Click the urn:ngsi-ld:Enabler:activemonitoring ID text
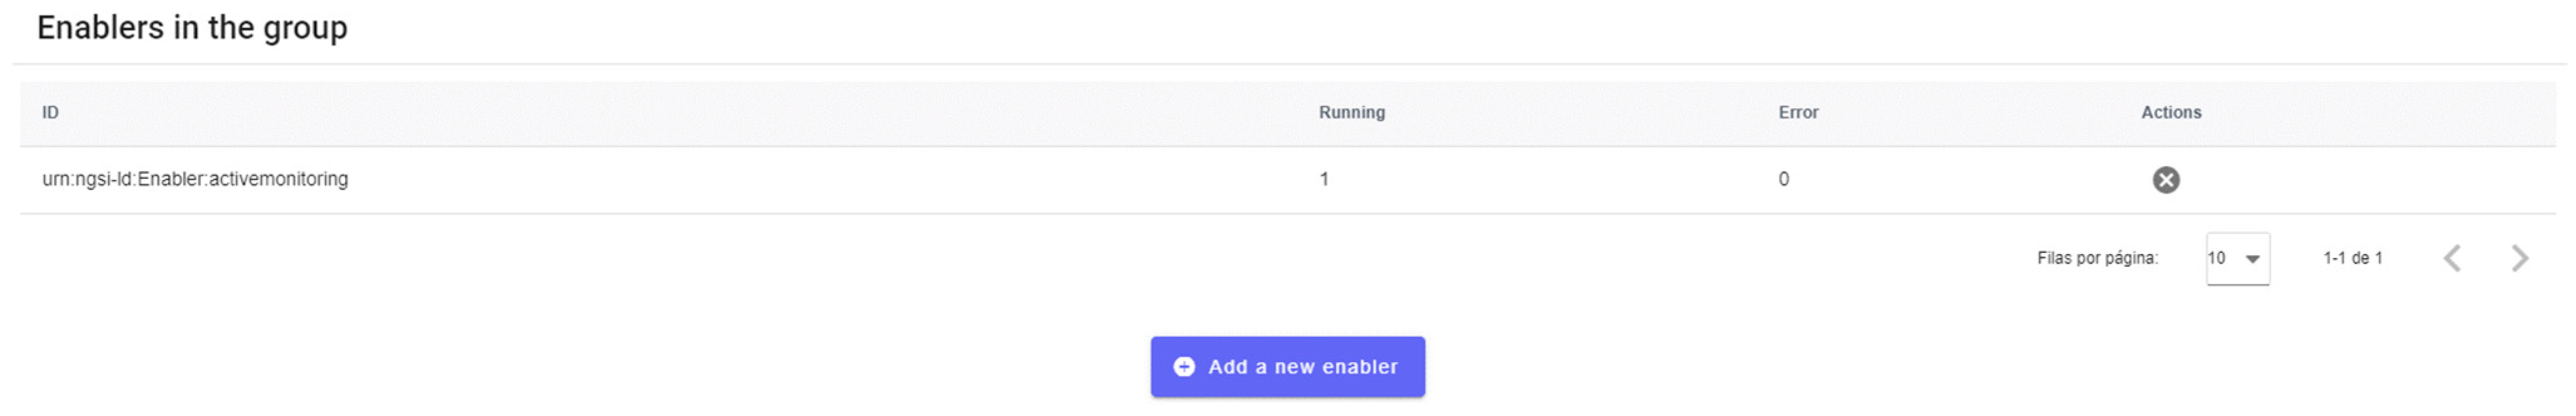2576x416 pixels. [195, 179]
